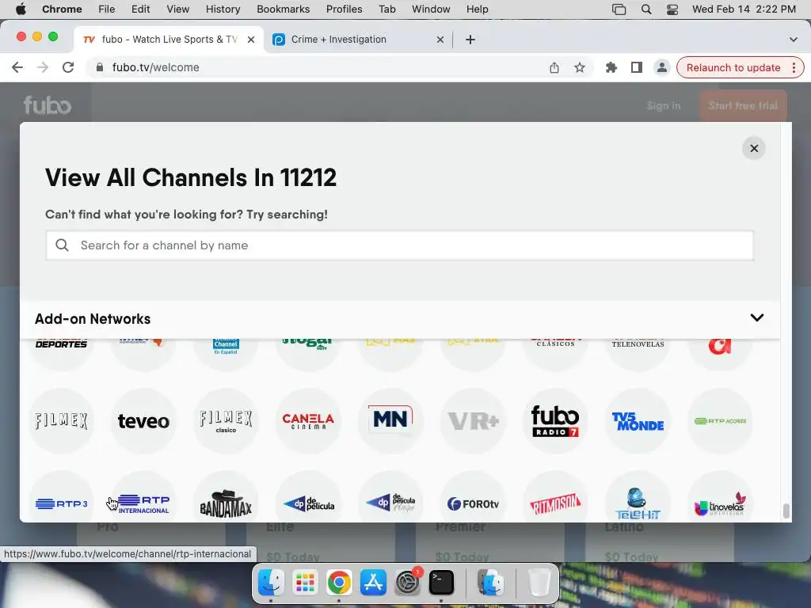The height and width of the screenshot is (608, 811).
Task: Close the channels dialog
Action: click(x=754, y=148)
